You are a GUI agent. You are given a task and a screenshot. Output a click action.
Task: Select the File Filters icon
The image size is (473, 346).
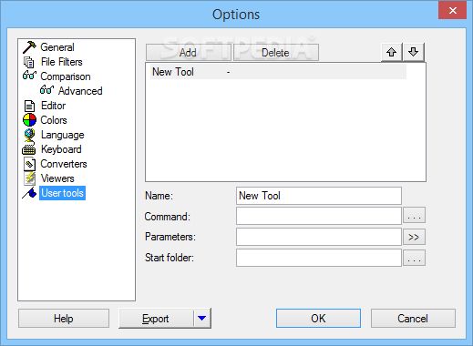[29, 62]
